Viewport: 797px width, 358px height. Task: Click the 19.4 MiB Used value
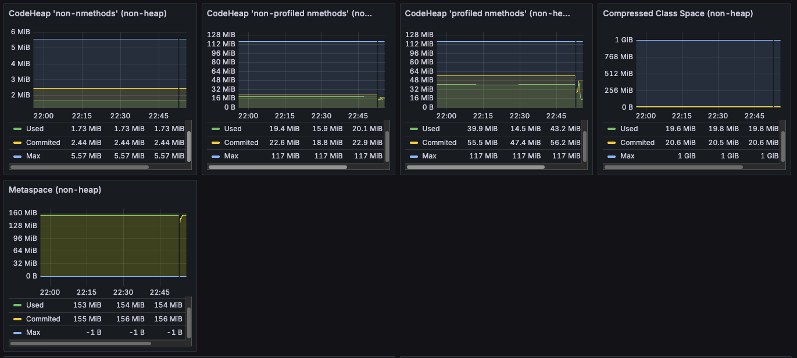284,129
